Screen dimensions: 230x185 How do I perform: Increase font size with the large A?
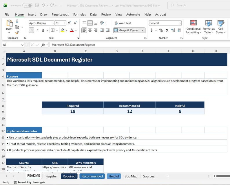pyautogui.click(x=69, y=23)
